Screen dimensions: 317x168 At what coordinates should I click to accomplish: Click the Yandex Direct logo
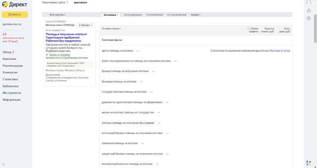[x=14, y=5]
